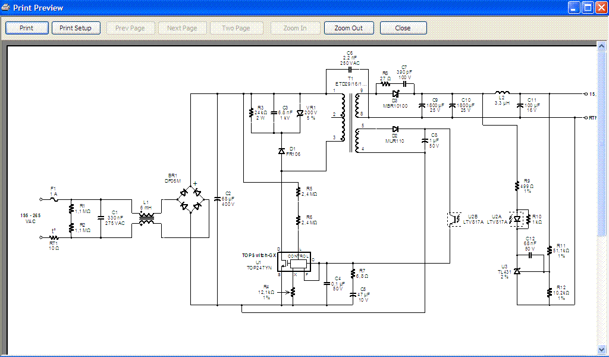Maximize the Print Preview window
The height and width of the screenshot is (357, 609).
tap(588, 7)
